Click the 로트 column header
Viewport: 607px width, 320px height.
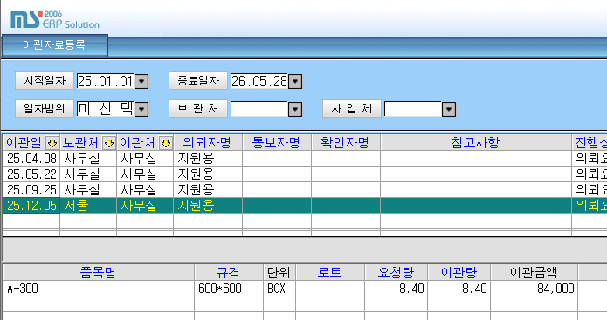[330, 272]
